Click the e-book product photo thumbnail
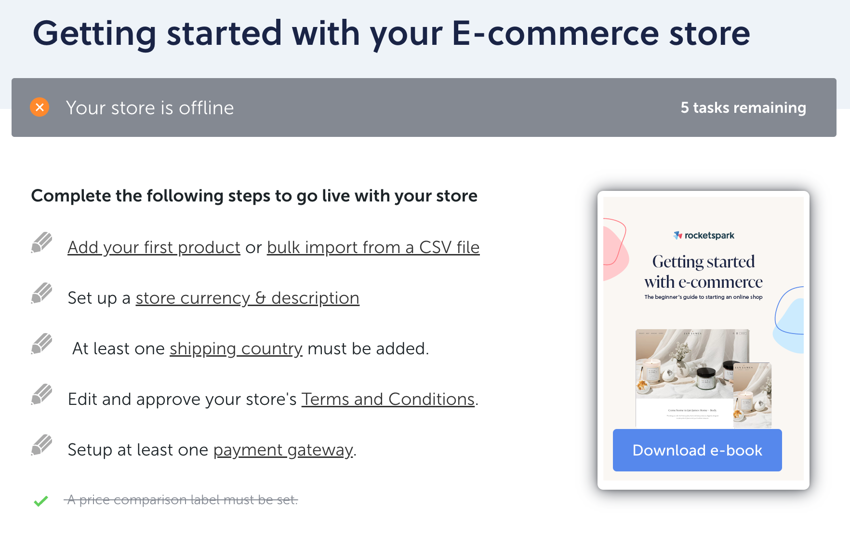 [704, 378]
